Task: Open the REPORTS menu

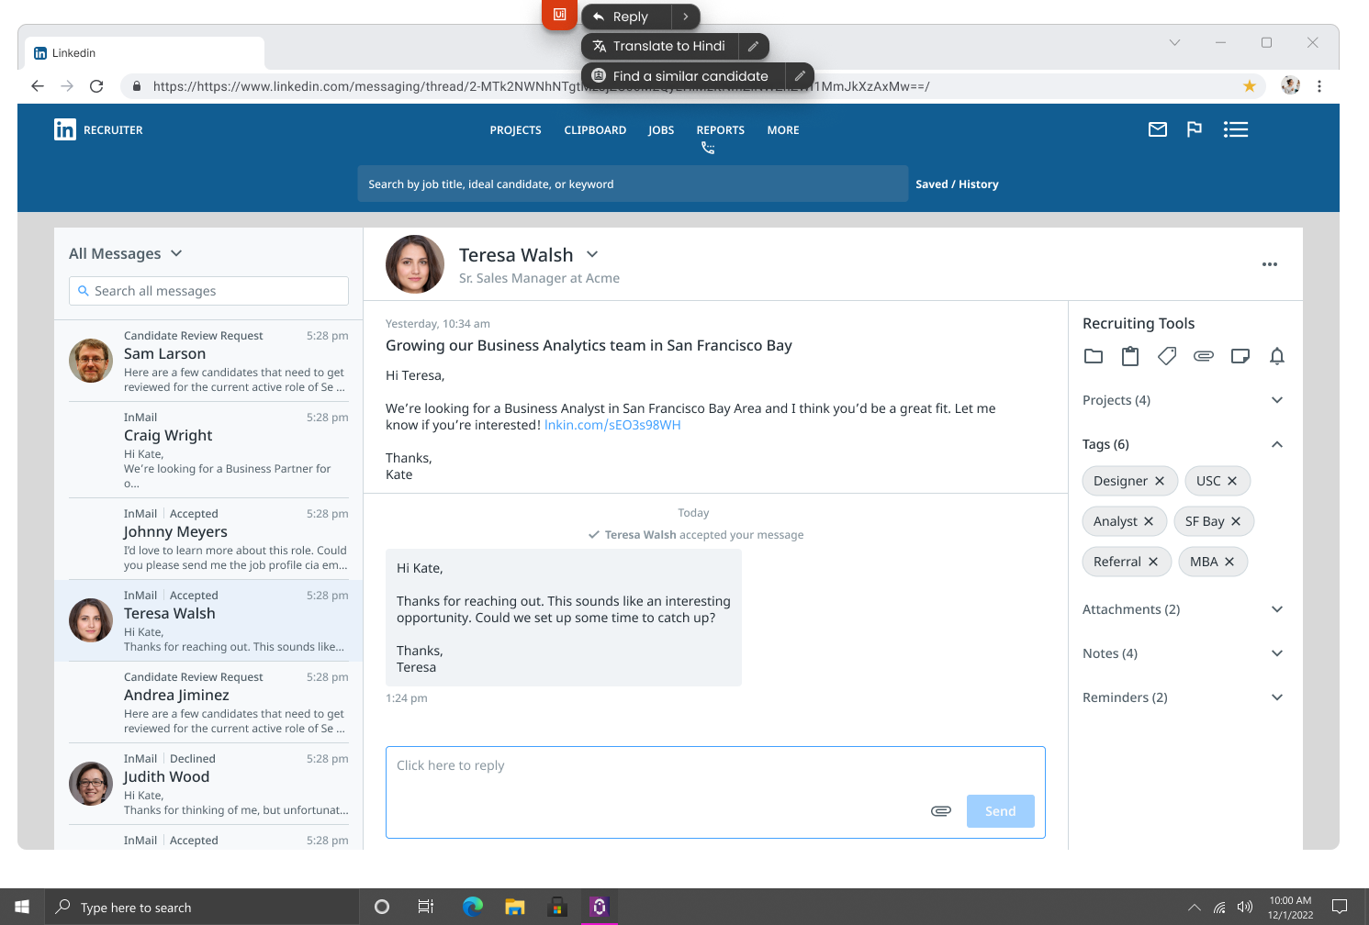Action: click(721, 130)
